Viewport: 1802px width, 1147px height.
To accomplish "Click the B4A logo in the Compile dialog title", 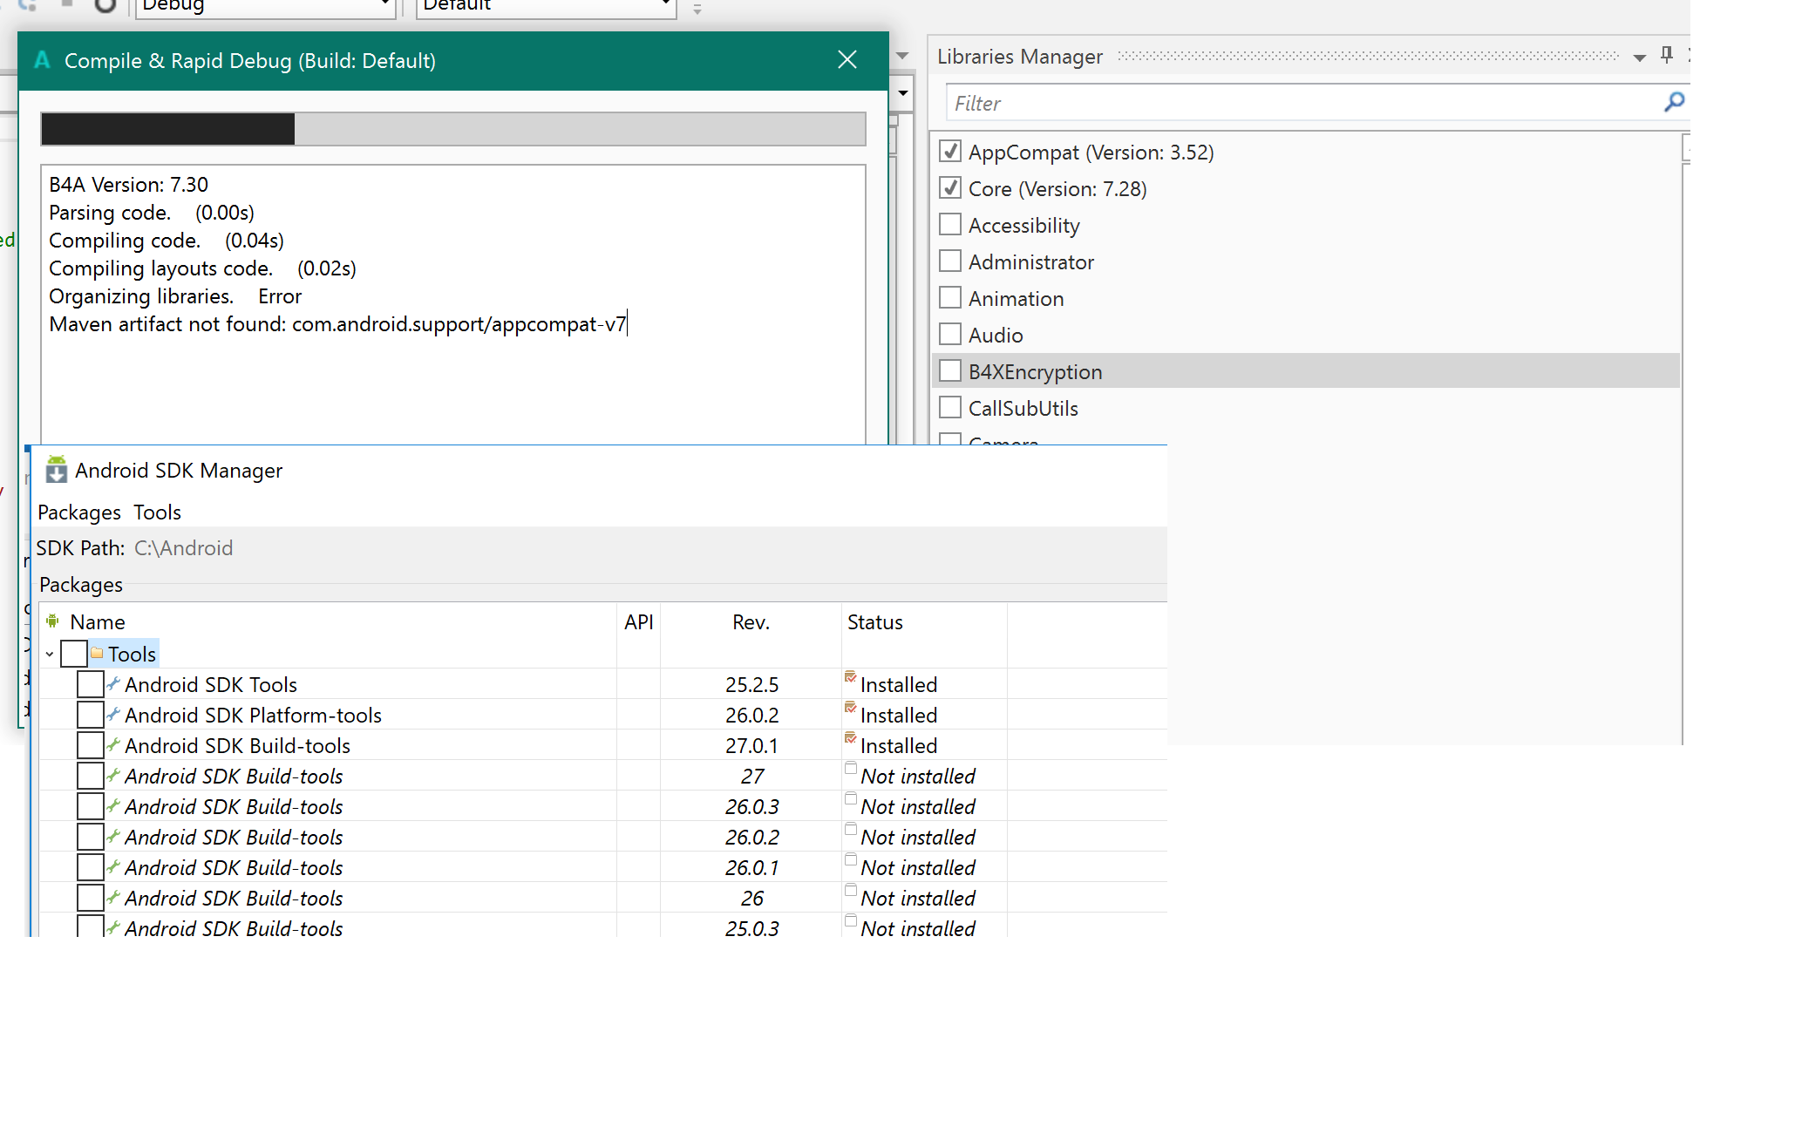I will (x=42, y=60).
